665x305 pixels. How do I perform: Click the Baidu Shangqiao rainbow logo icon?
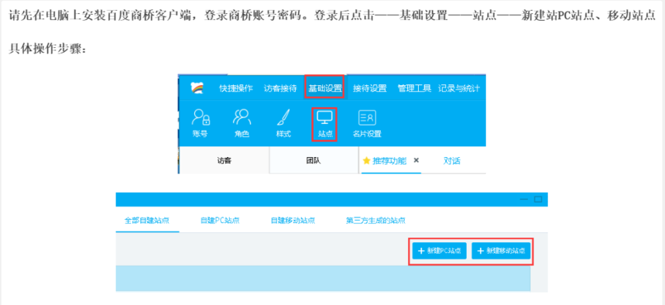click(x=197, y=88)
